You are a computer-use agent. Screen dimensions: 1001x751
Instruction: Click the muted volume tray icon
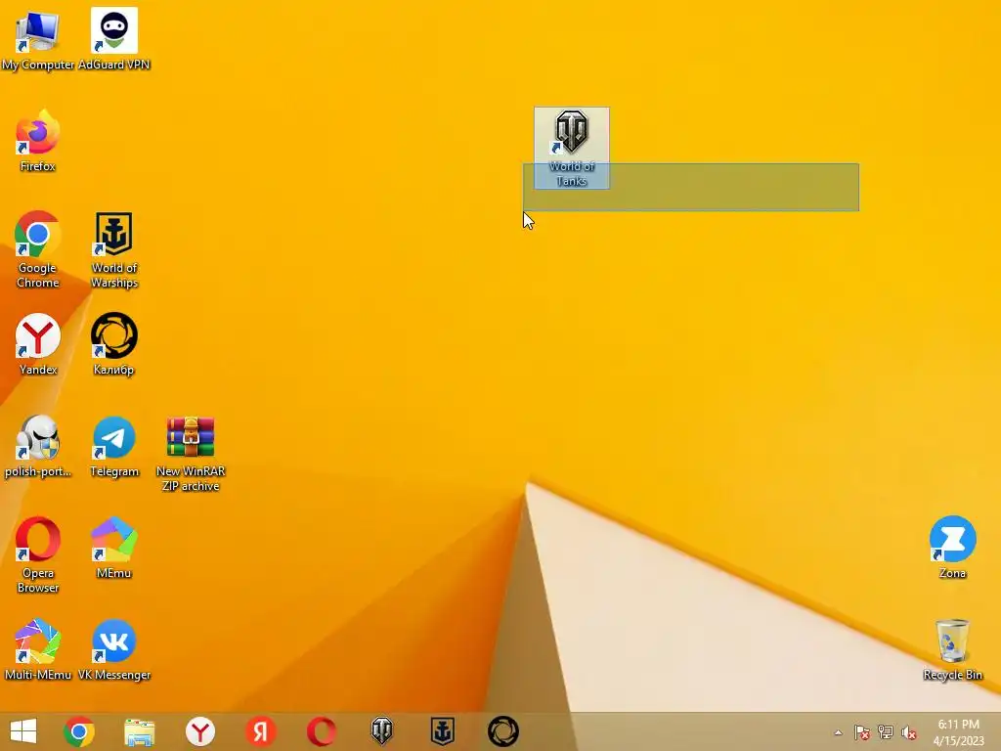tap(909, 732)
